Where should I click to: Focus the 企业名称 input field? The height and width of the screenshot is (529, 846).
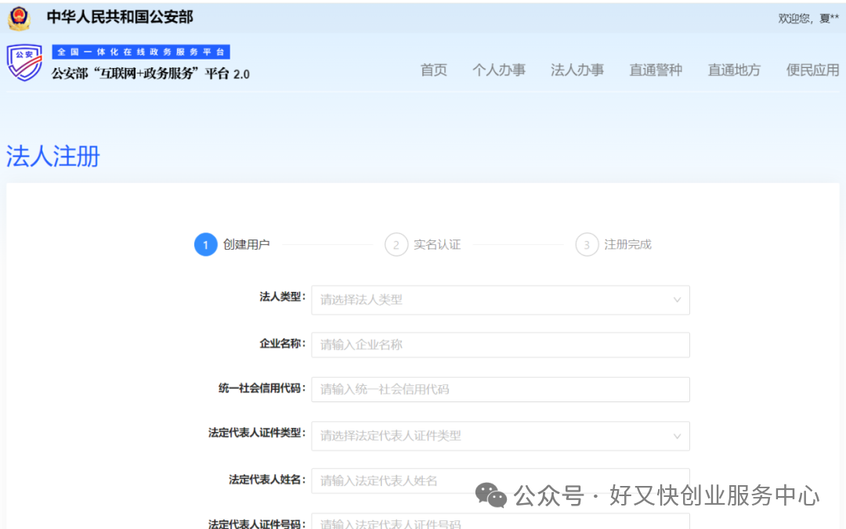click(500, 344)
